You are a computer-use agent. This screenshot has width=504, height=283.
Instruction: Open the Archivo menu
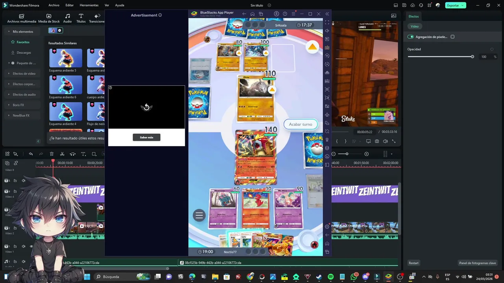[x=54, y=5]
